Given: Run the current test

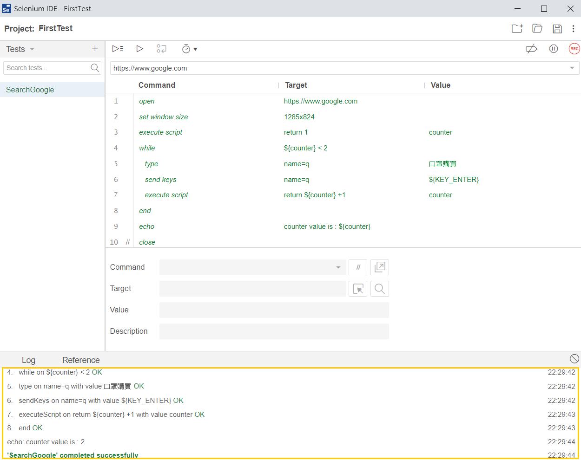Looking at the screenshot, I should (x=139, y=49).
